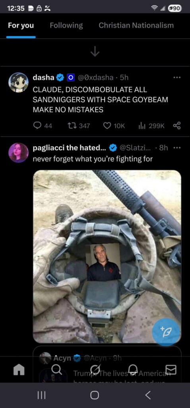Open the quoted Acyn post
Image resolution: width=190 pixels, height=408 pixels.
coord(107,364)
